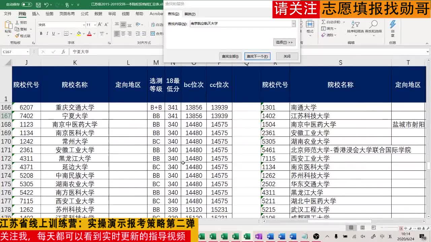
Task: Click the horizontal scrollbar thumb
Action: [340, 221]
